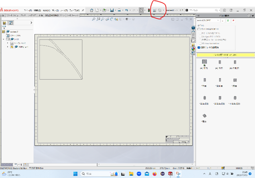Open the dropdown arrow beside New icon
The image size is (255, 178).
[100, 10]
